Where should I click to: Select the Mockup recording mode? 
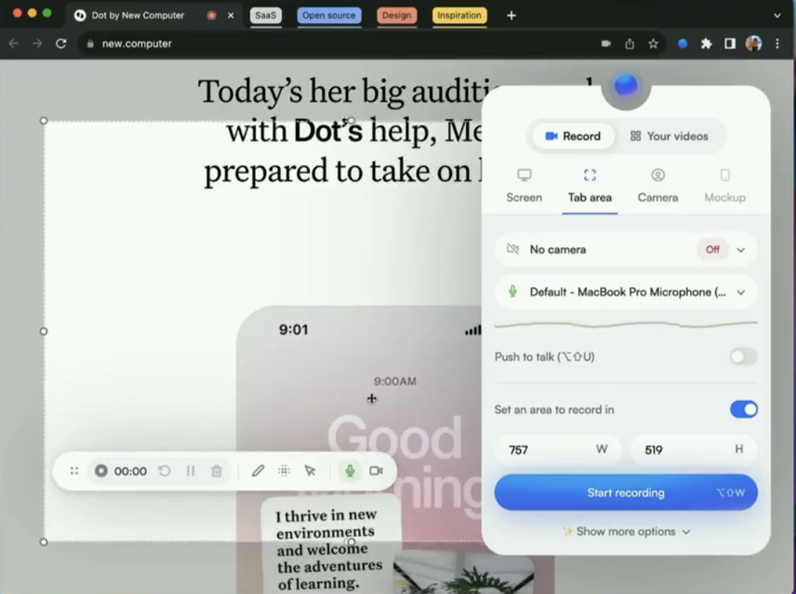[x=725, y=186]
